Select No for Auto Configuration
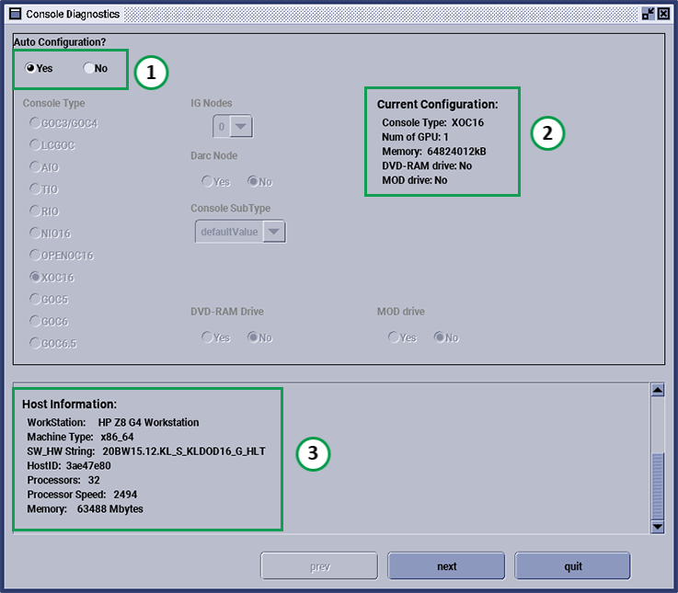 tap(88, 68)
